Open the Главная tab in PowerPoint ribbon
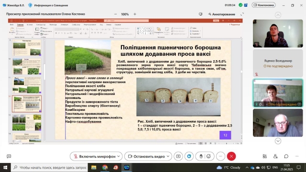Image resolution: width=306 pixels, height=172 pixels. [x=20, y=25]
